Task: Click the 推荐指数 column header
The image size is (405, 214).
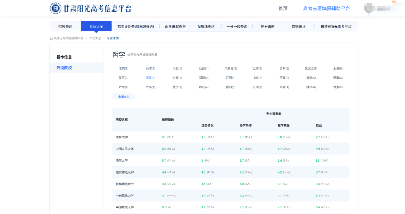Action: point(168,120)
